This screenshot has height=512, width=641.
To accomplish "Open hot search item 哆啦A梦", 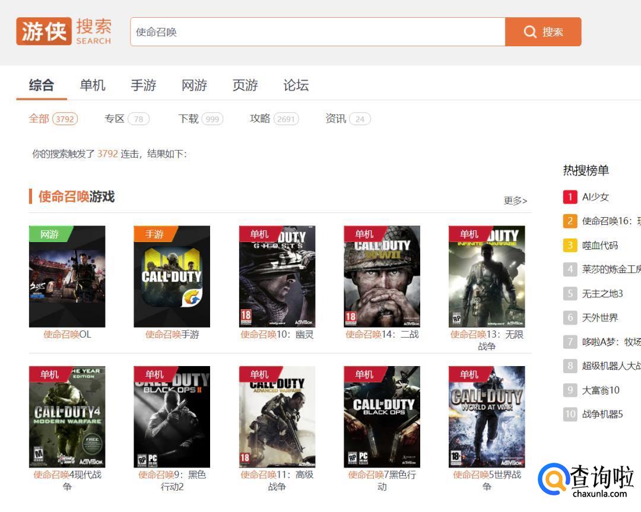I will pyautogui.click(x=611, y=342).
